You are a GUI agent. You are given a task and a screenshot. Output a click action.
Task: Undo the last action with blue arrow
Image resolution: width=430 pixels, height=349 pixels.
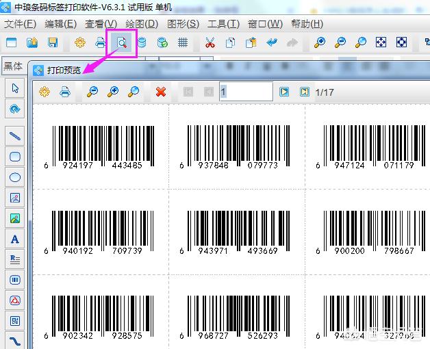(272, 42)
